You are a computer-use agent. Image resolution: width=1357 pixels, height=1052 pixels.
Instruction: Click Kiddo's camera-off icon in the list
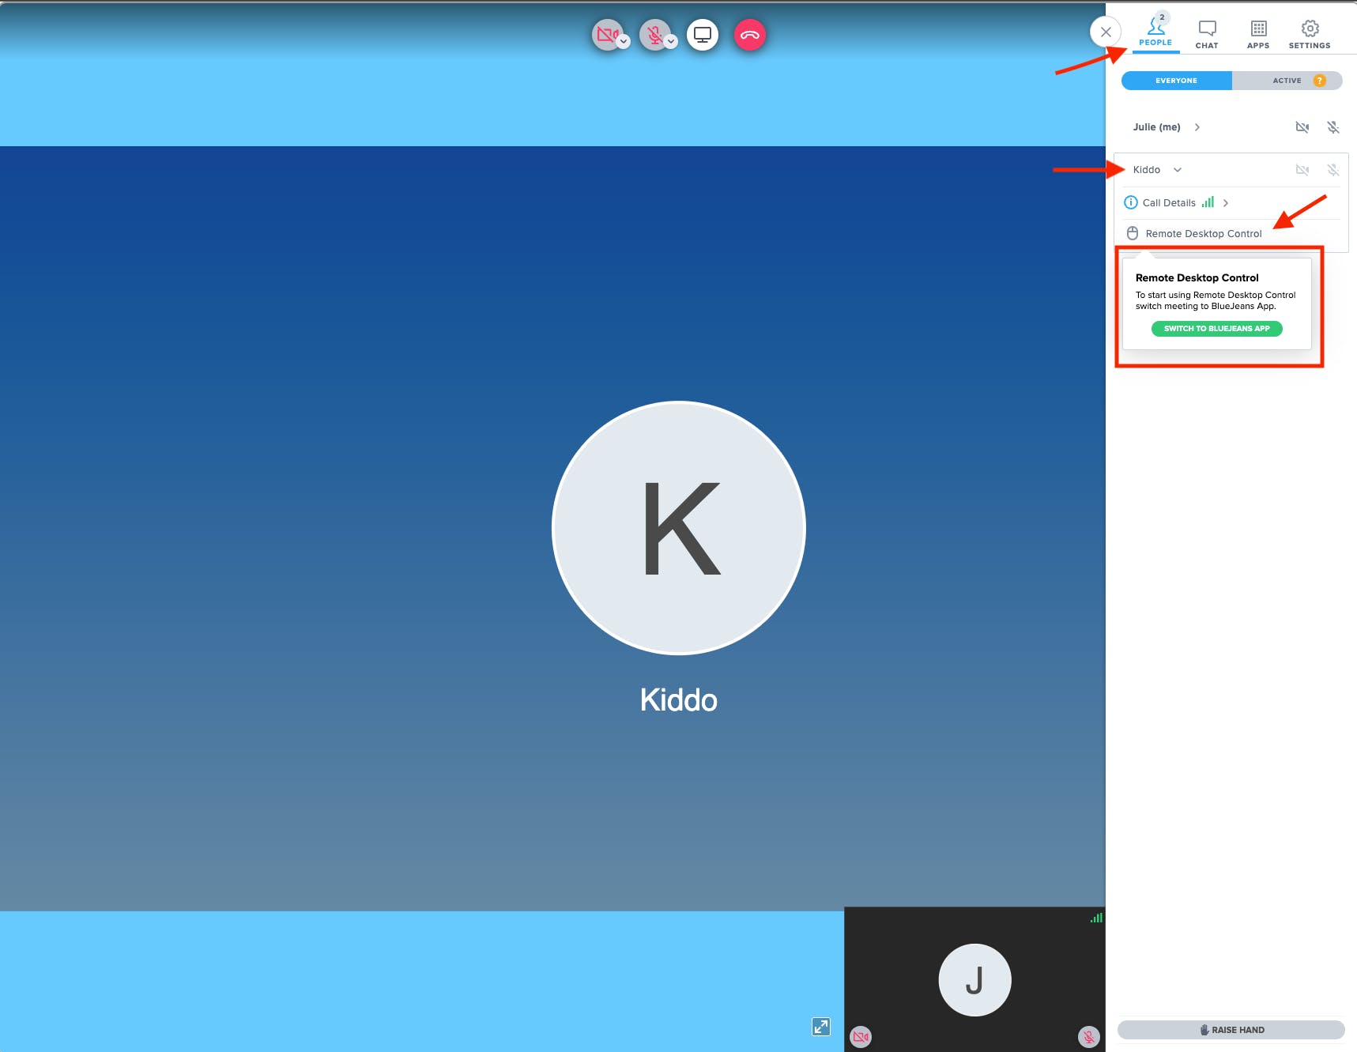[1302, 170]
